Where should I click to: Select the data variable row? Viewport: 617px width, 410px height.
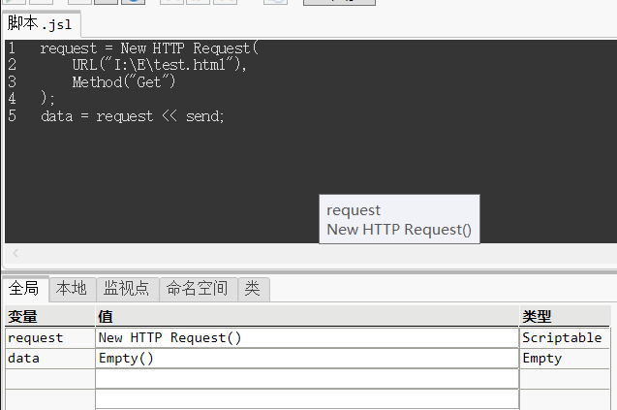(23, 359)
